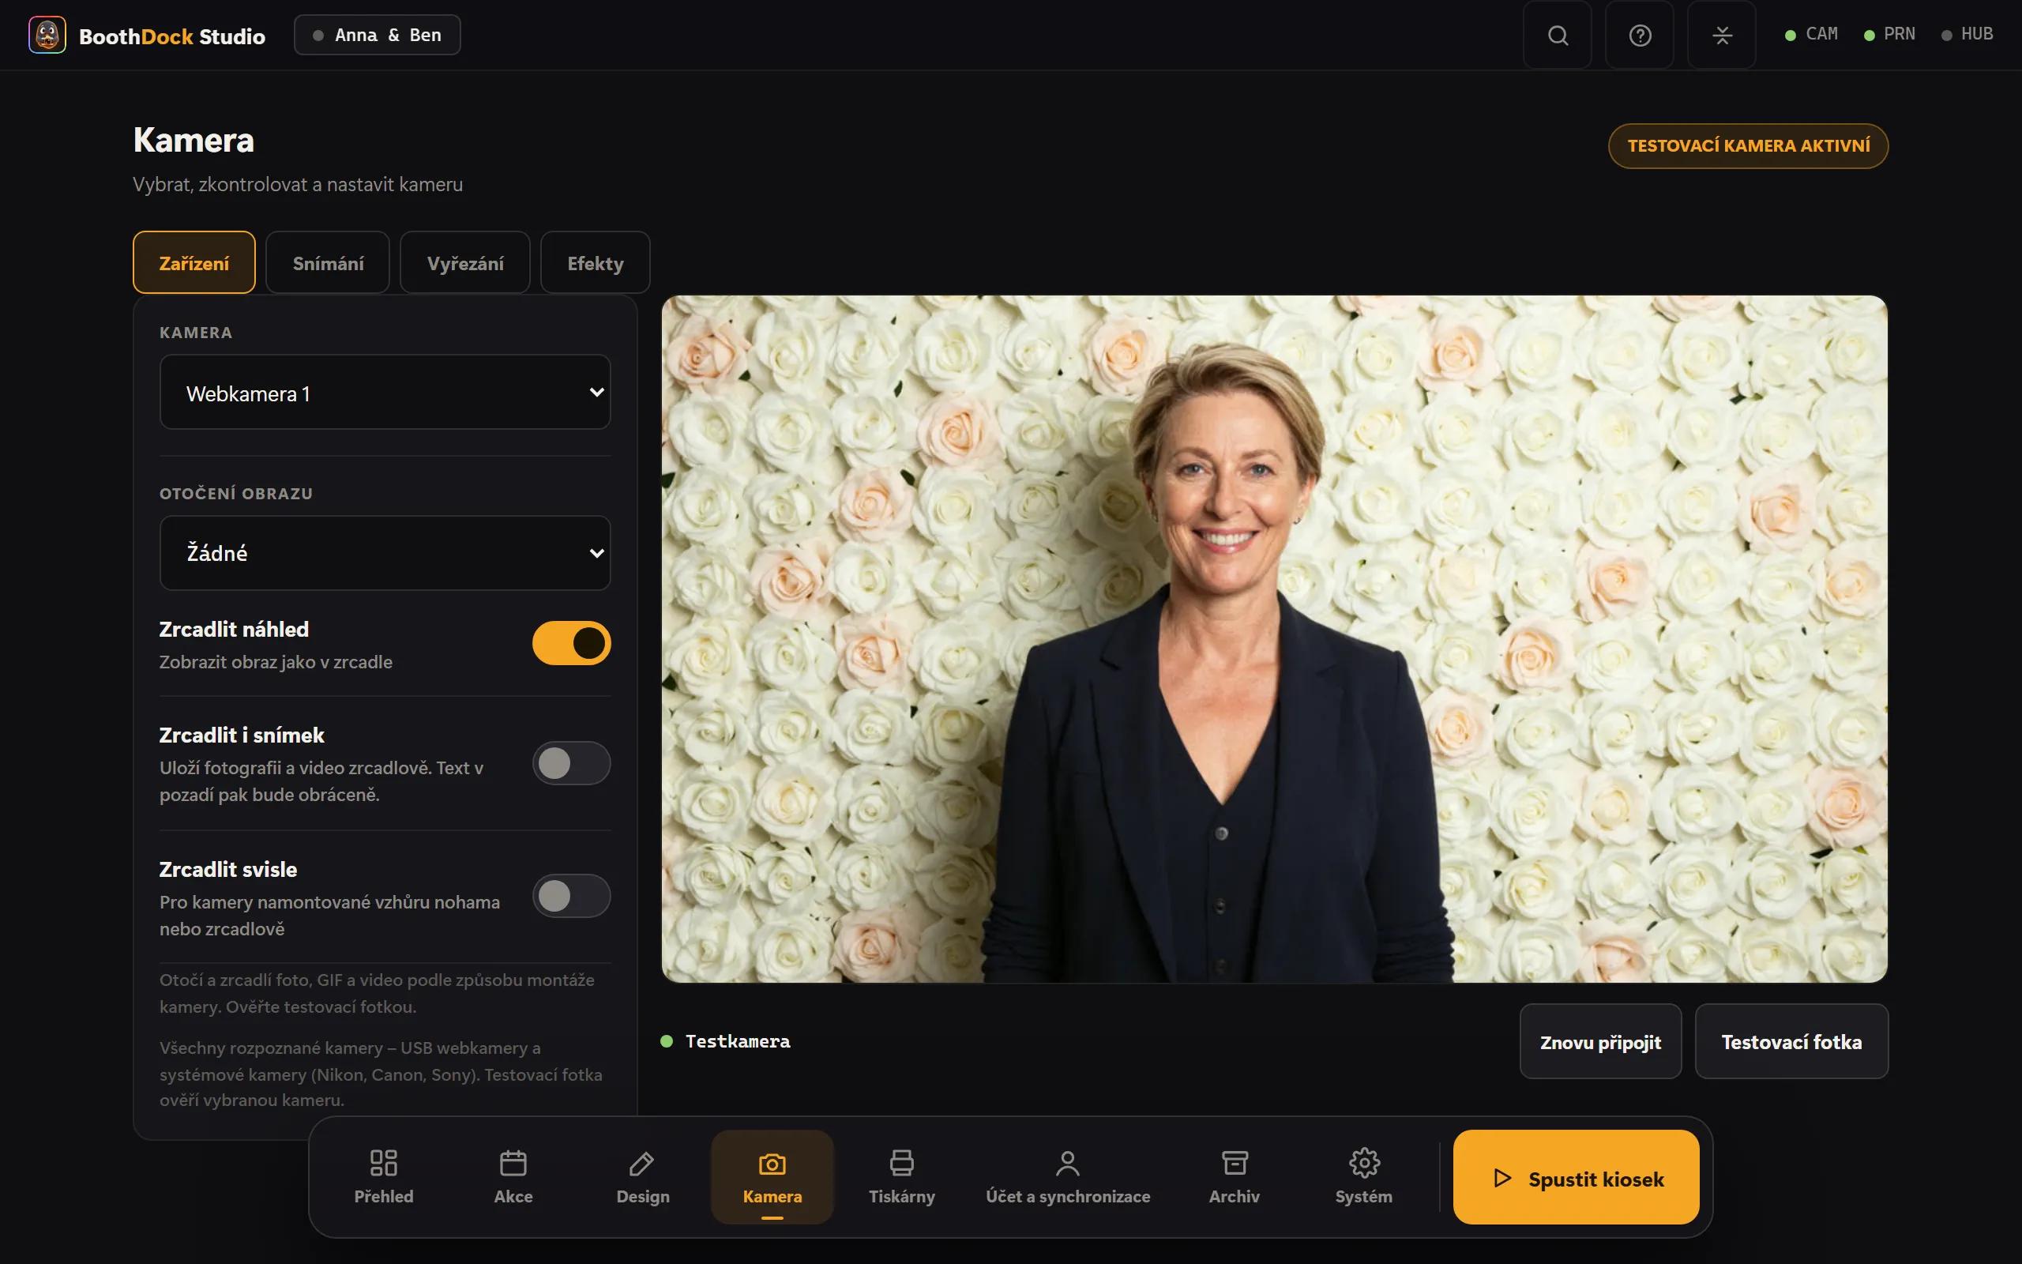Open the help question mark icon

click(1640, 35)
